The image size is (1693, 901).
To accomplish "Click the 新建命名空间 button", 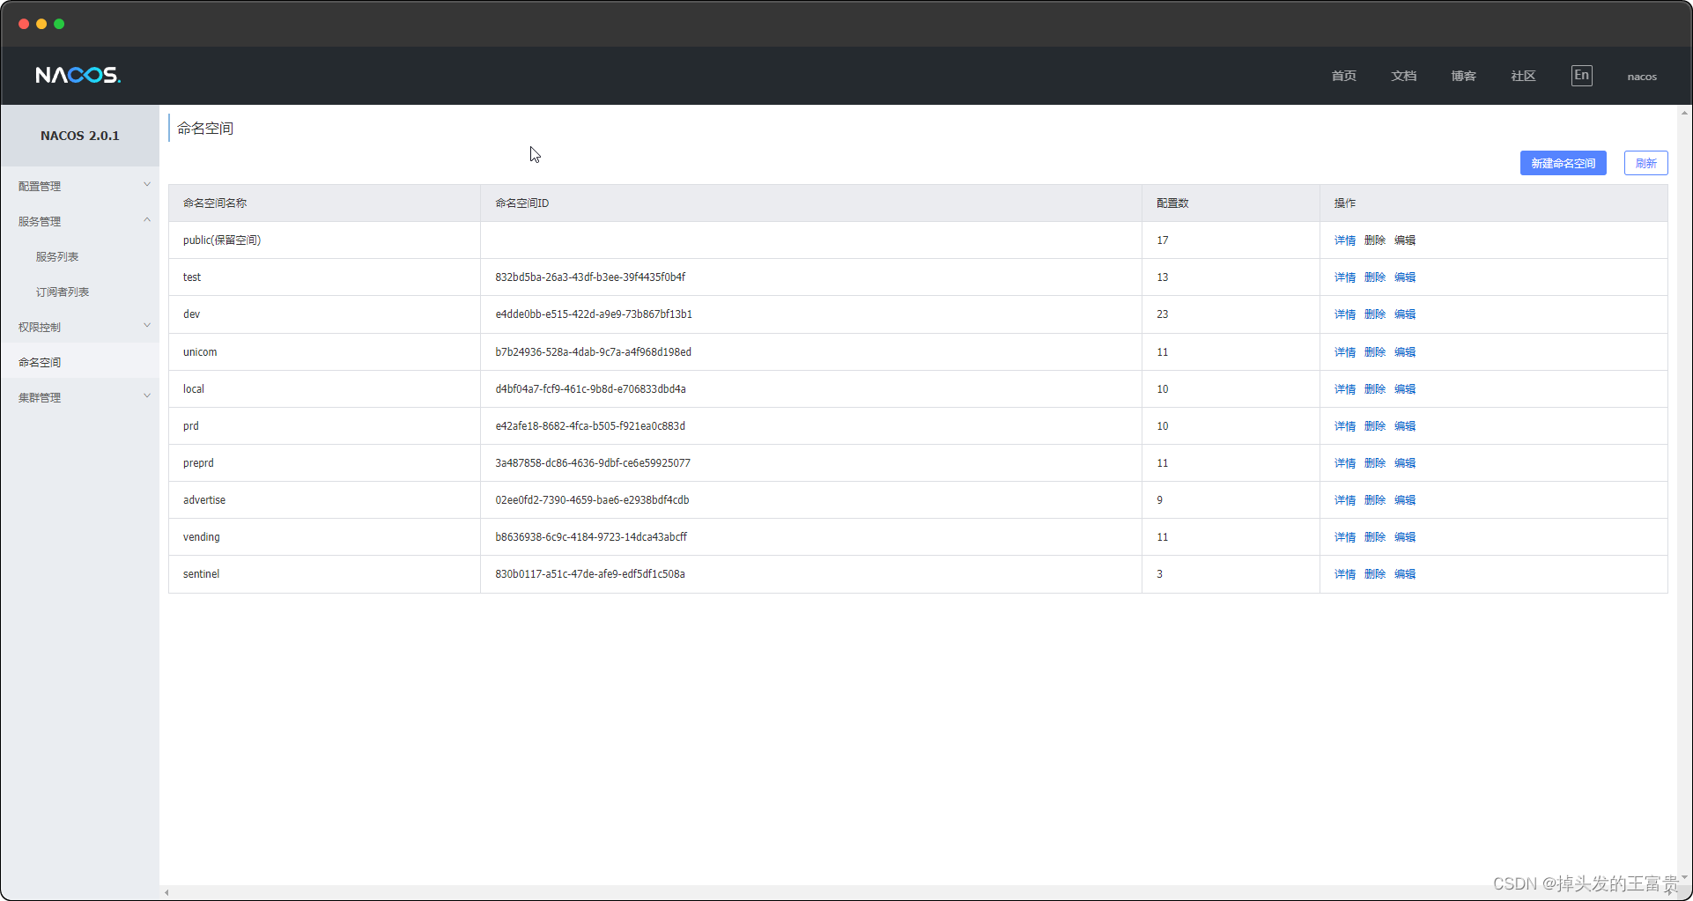I will point(1563,163).
